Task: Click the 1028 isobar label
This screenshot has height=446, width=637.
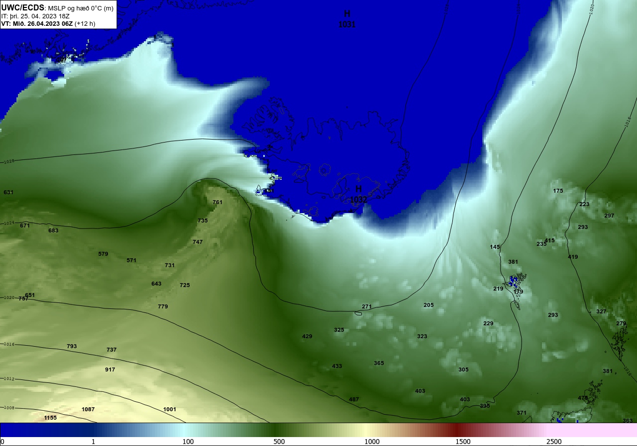Action: (8, 161)
